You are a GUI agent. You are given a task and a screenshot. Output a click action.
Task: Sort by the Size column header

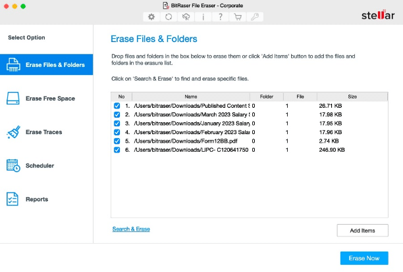click(352, 97)
